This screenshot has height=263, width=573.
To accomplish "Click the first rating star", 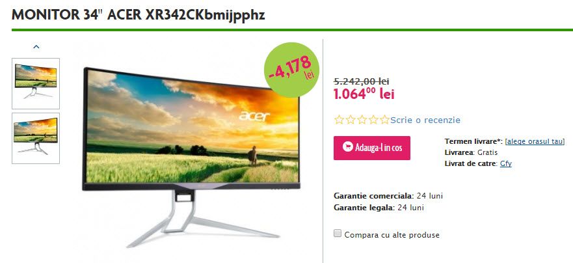I will pyautogui.click(x=339, y=120).
